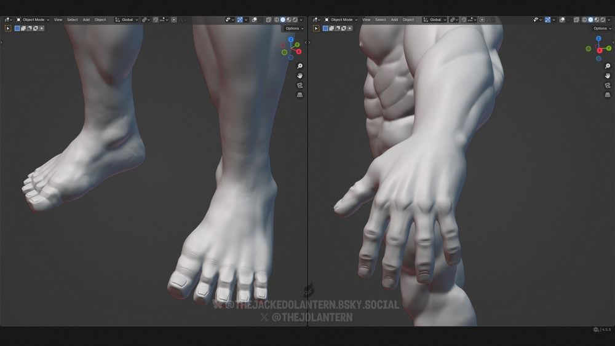Switch left viewport to rendered shading
Viewport: 615px width, 346px height.
[295, 20]
